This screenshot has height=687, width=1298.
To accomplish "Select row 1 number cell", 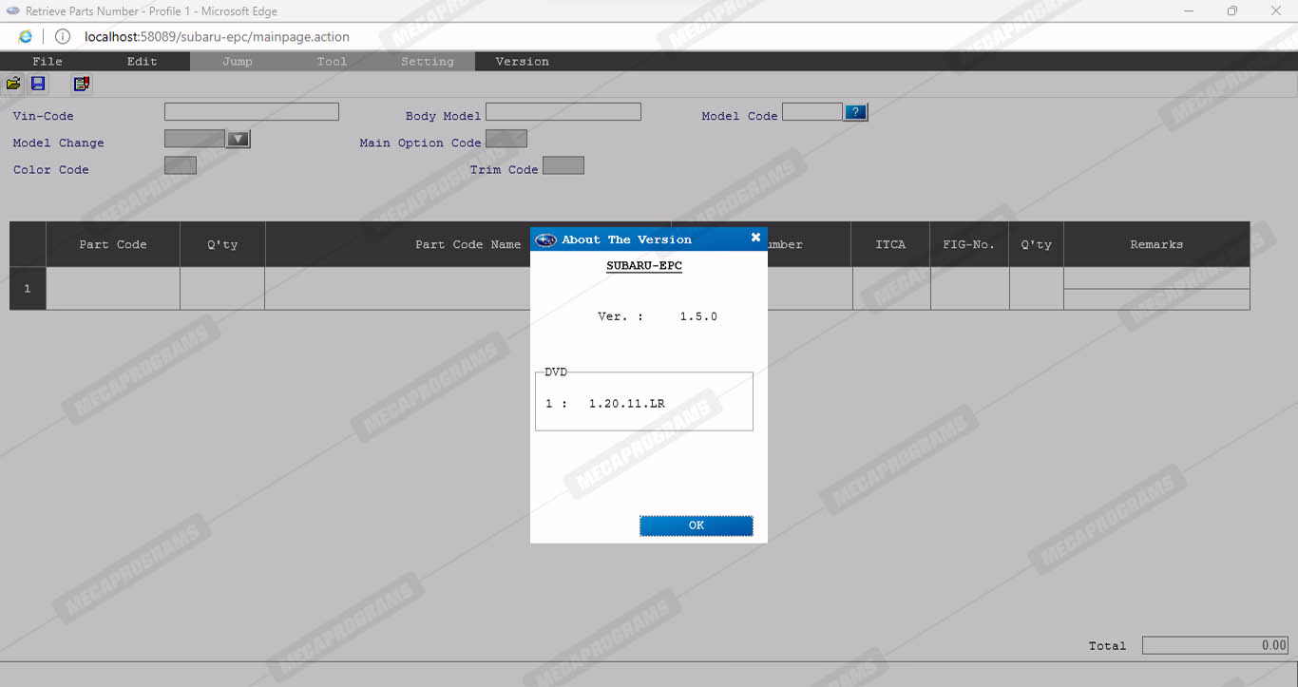I will (28, 289).
